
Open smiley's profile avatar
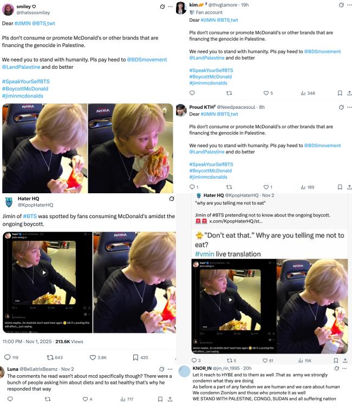(8, 10)
